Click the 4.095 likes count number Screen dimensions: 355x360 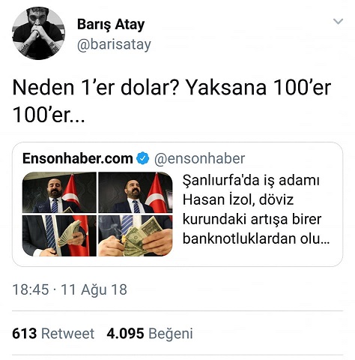[125, 333]
